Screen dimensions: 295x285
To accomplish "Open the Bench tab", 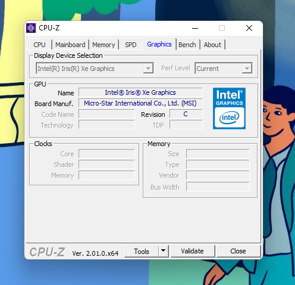I will (x=187, y=45).
